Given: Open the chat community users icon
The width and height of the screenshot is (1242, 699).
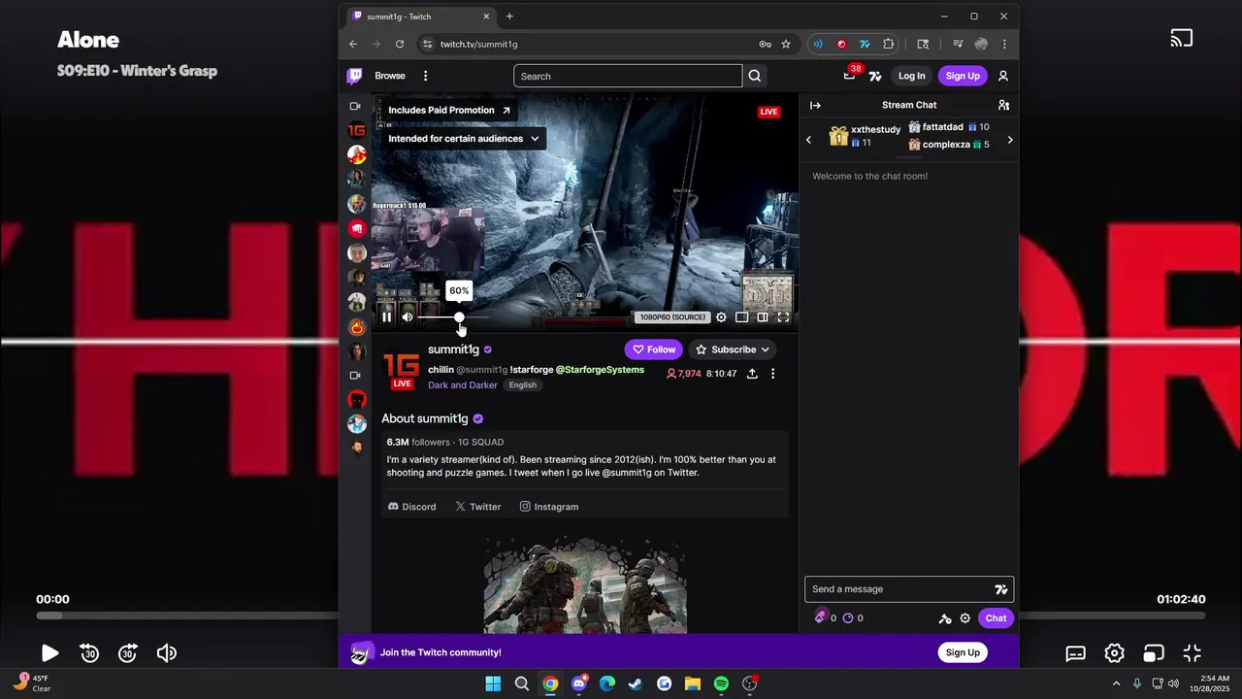Looking at the screenshot, I should click(x=1003, y=105).
